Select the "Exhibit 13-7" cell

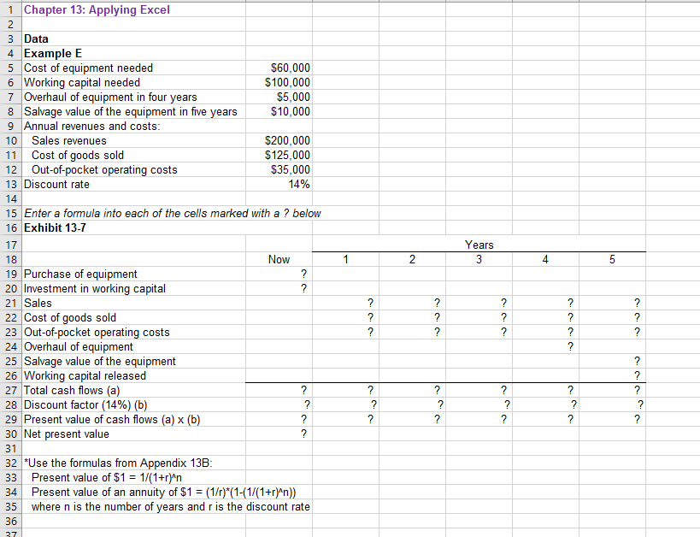tap(51, 227)
